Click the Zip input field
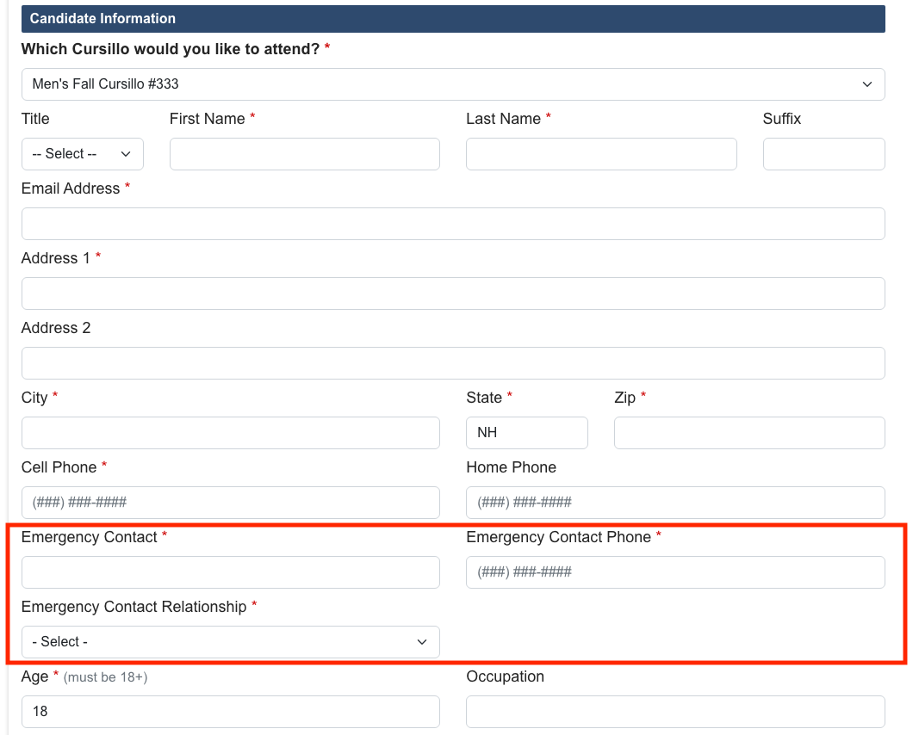 (749, 433)
